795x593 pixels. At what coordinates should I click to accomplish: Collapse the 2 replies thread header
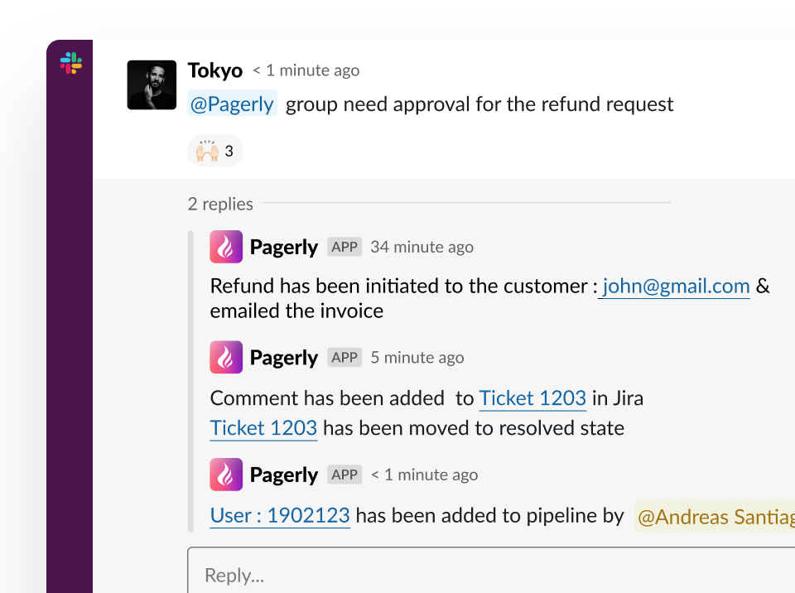pyautogui.click(x=220, y=204)
